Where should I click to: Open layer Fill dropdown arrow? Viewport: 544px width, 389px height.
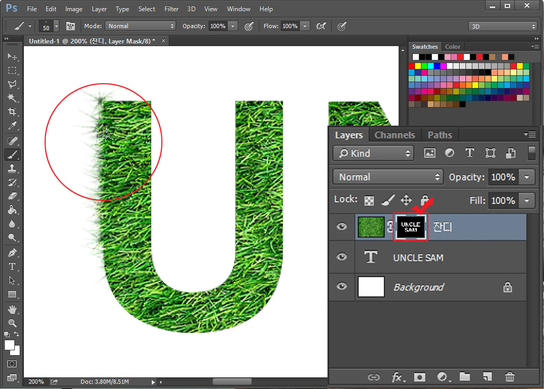click(527, 200)
